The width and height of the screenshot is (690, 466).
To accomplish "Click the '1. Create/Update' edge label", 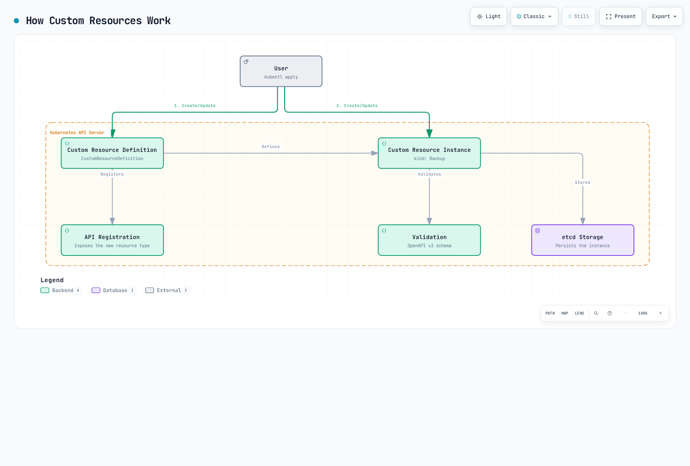I will point(195,106).
